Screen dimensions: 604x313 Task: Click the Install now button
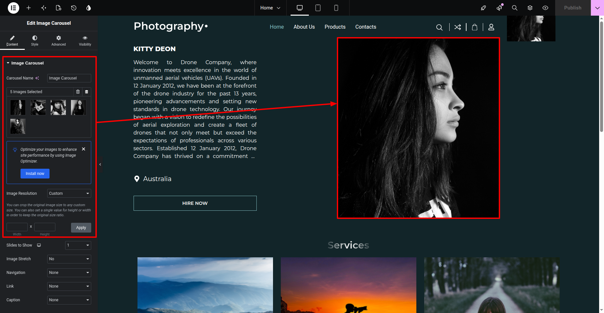(35, 174)
